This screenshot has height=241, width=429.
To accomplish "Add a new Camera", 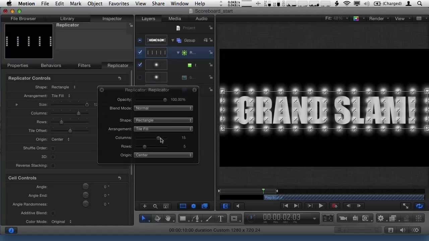I will (x=343, y=219).
